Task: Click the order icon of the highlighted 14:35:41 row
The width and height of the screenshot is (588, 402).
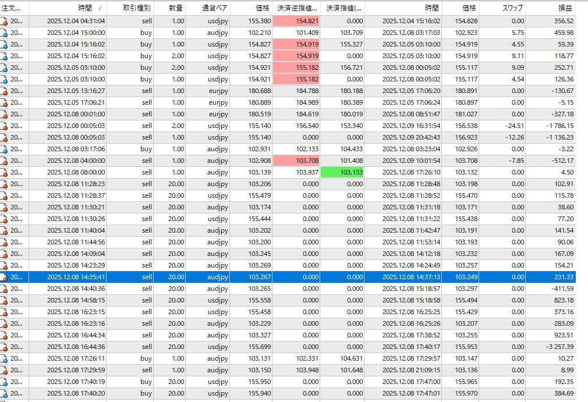Action: click(x=4, y=277)
